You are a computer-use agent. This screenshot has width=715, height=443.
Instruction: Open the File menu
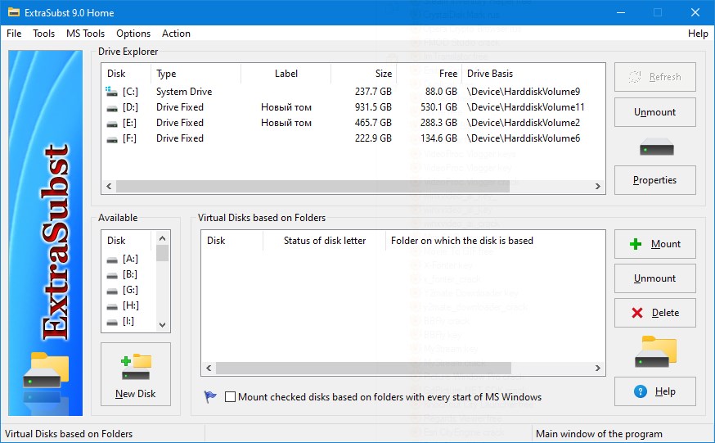tap(14, 34)
